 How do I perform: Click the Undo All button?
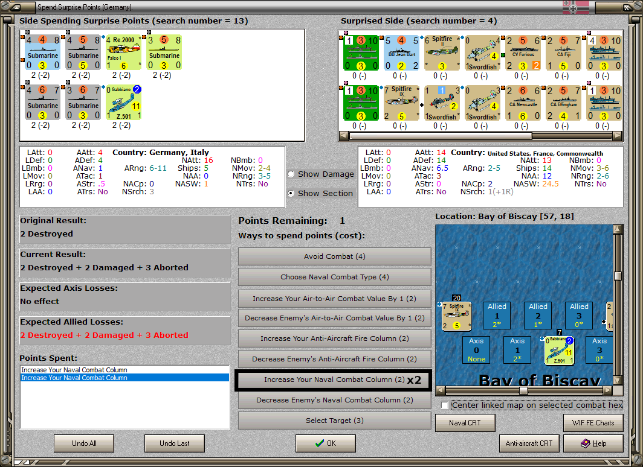click(x=84, y=443)
